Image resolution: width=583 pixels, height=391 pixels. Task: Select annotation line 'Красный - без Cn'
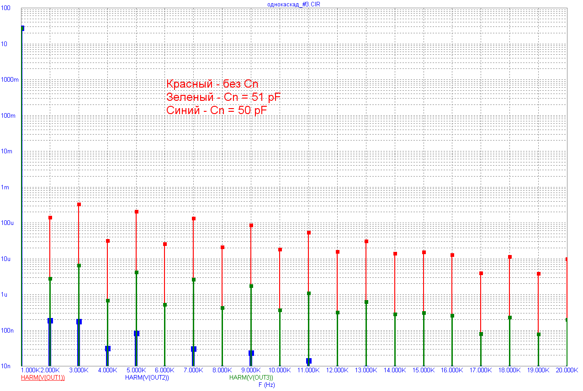tap(212, 84)
